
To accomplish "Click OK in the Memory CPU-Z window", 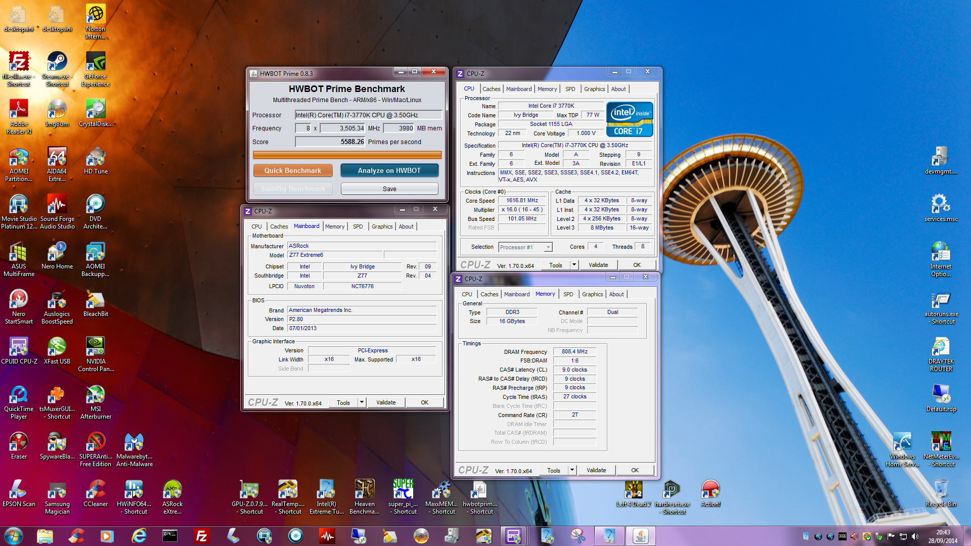I will (635, 470).
